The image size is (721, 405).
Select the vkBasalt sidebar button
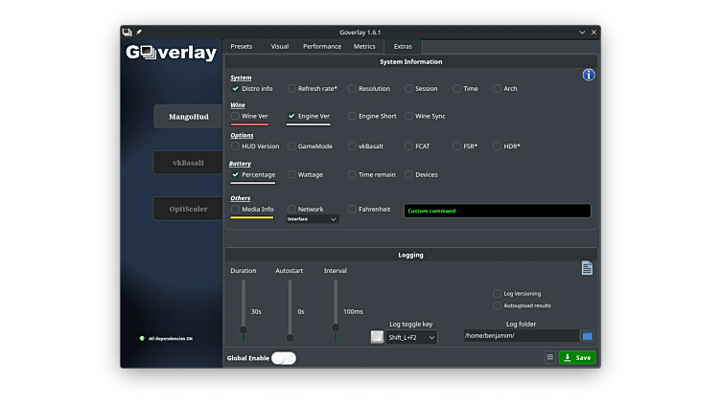coord(188,163)
